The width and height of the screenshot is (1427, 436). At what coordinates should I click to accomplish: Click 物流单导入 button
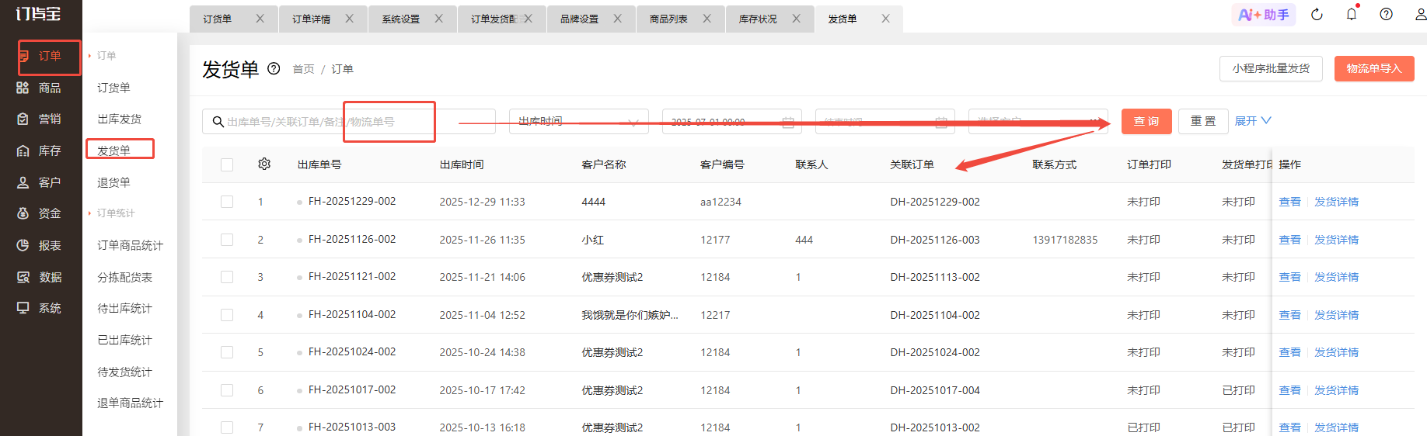(1374, 68)
